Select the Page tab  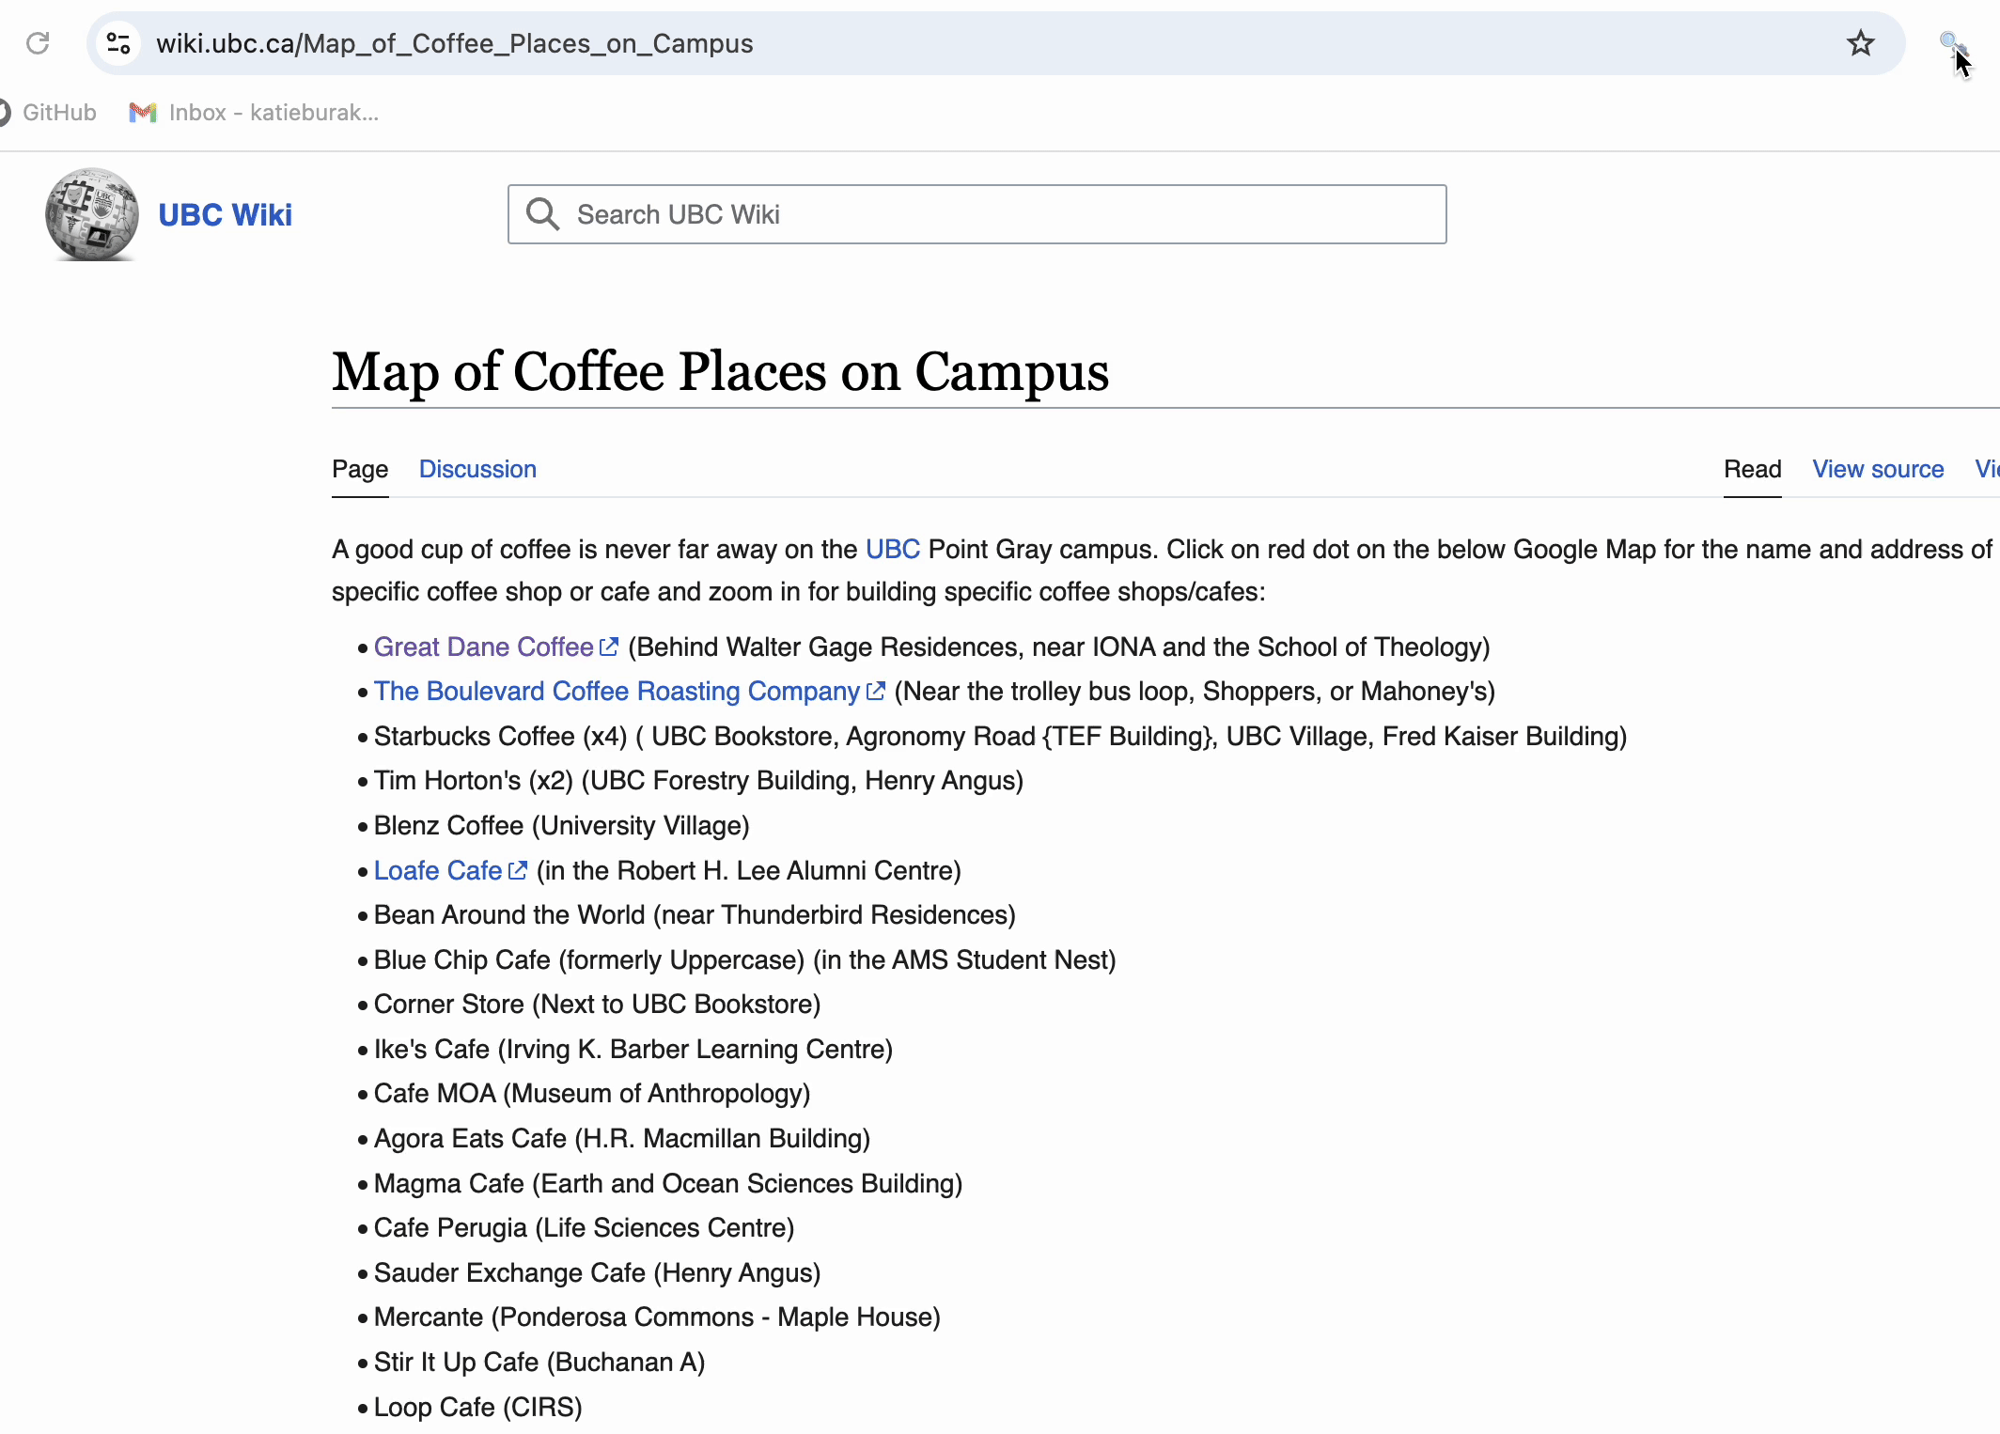tap(360, 469)
